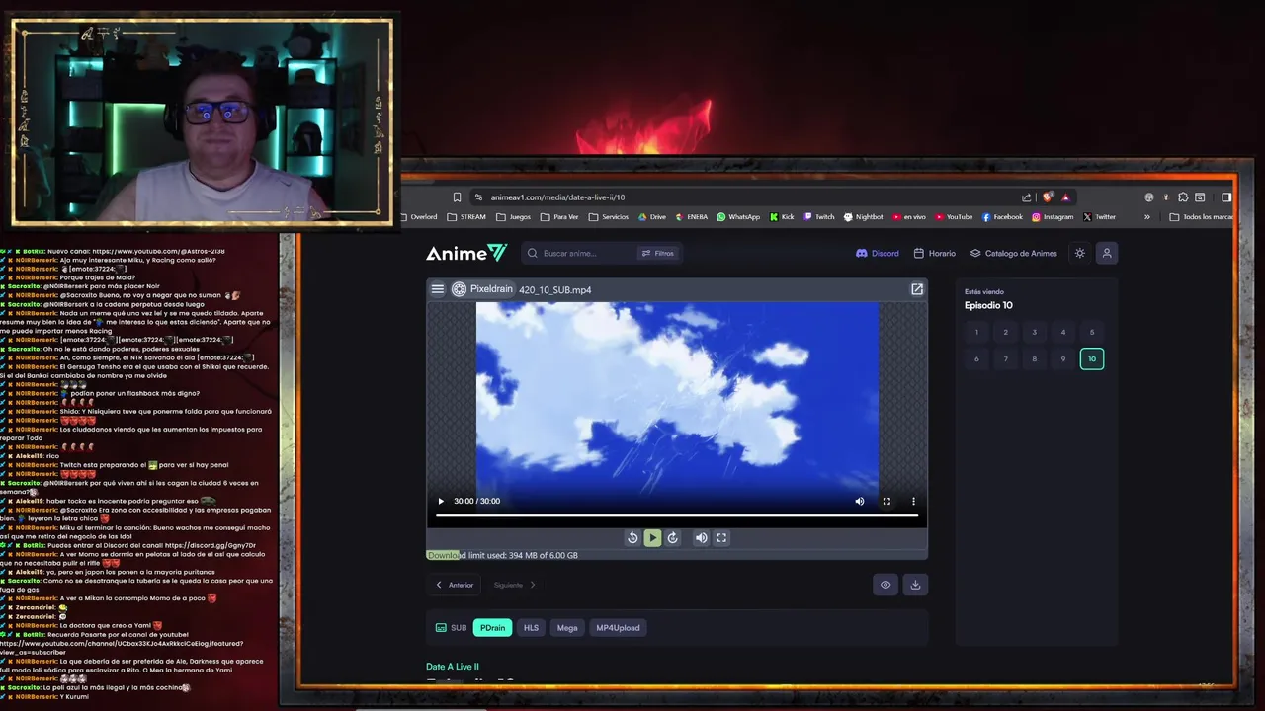1265x711 pixels.
Task: Open the Juegos bookmark folder
Action: tap(514, 217)
